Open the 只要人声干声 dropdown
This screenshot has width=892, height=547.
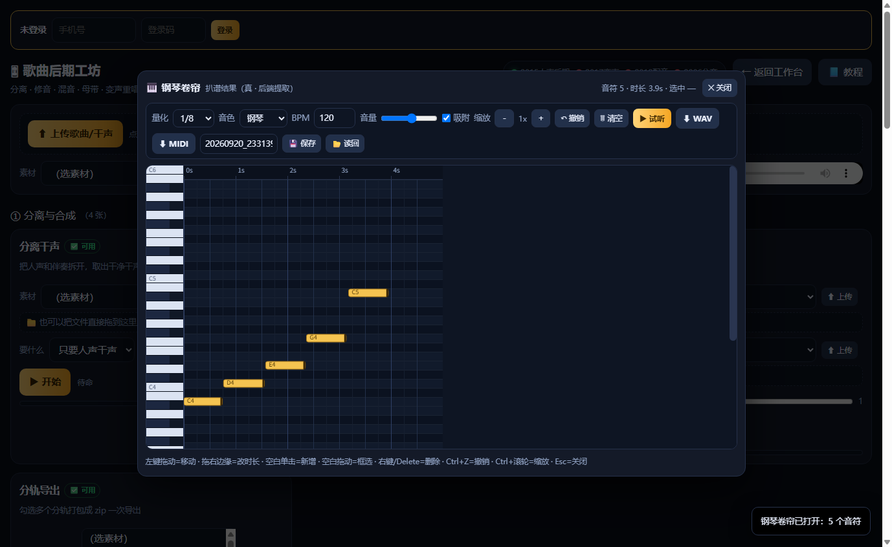click(93, 350)
